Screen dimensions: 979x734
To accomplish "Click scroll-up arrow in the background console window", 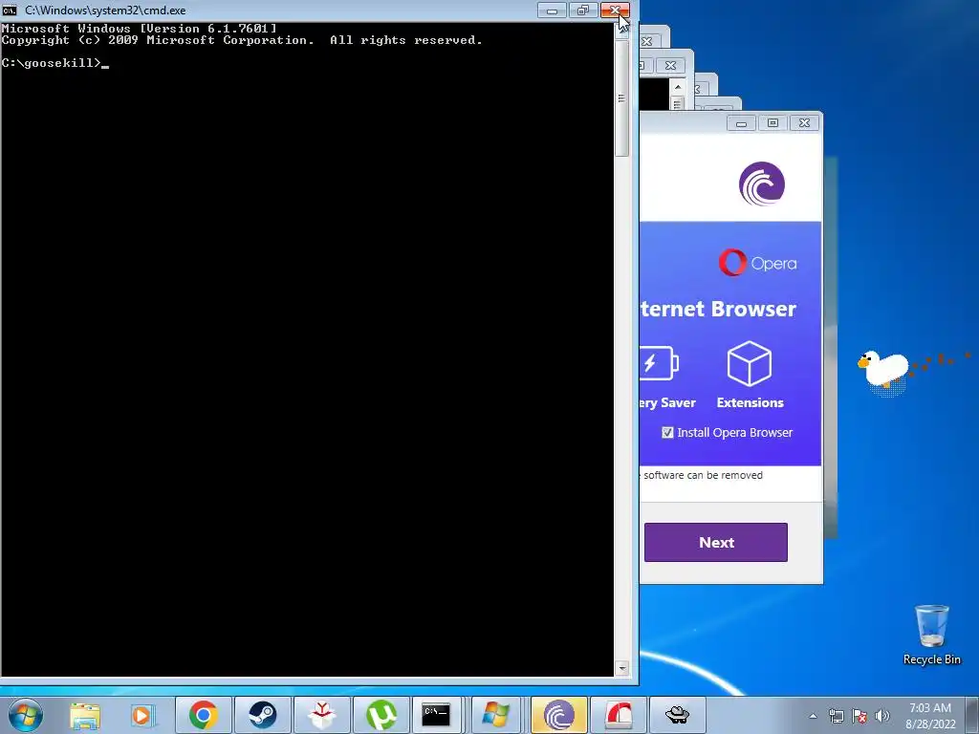I will pyautogui.click(x=678, y=87).
